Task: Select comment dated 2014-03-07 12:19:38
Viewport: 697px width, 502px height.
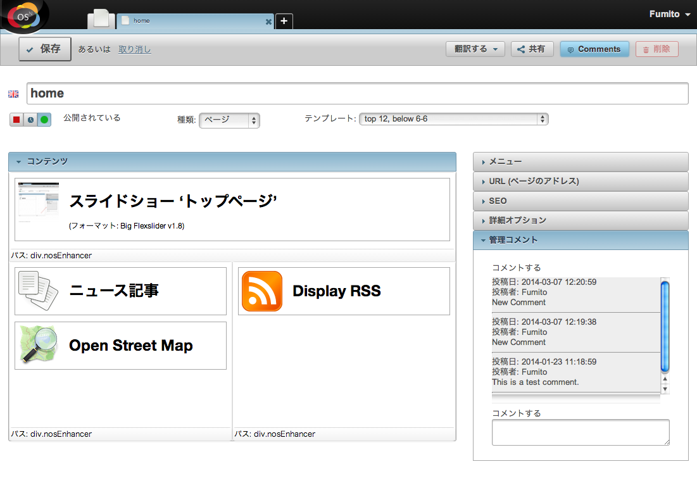Action: pos(576,332)
